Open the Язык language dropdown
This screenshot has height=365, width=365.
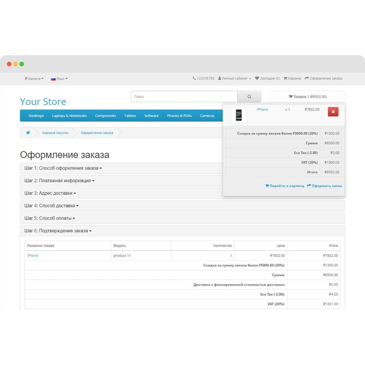point(59,79)
